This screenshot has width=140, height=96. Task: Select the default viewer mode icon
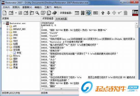pos(77,13)
